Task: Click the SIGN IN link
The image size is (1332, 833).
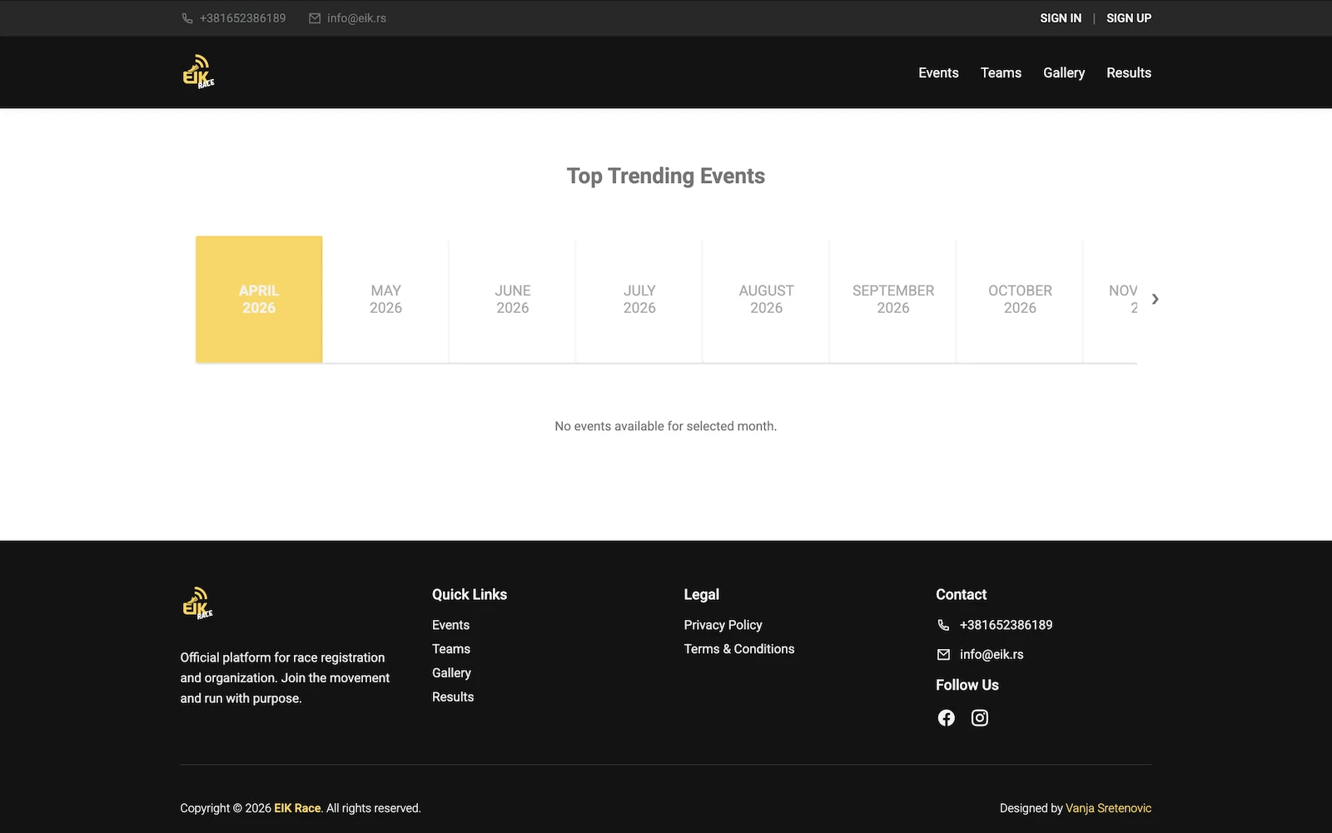Action: (1060, 18)
